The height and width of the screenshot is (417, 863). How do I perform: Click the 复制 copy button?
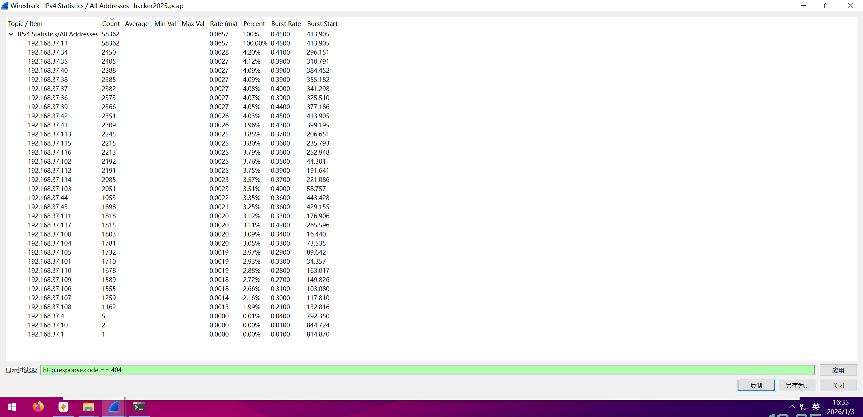point(756,385)
